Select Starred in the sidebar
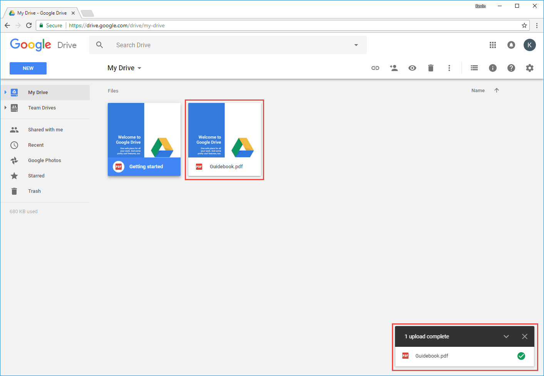This screenshot has width=544, height=376. point(36,176)
